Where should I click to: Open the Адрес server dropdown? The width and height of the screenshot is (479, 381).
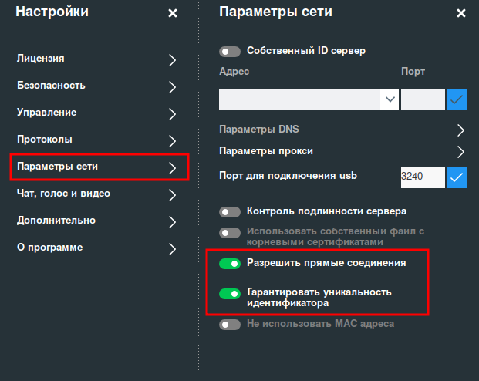point(390,100)
